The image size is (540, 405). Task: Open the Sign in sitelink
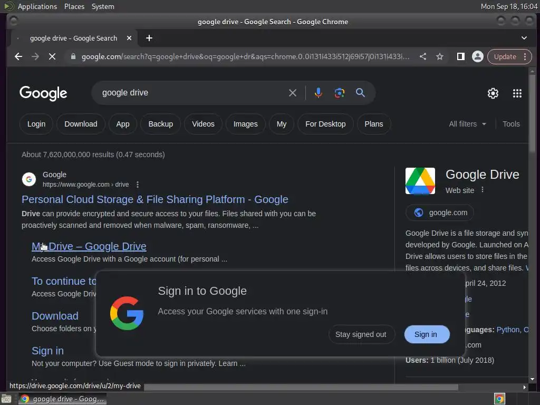[x=47, y=351]
